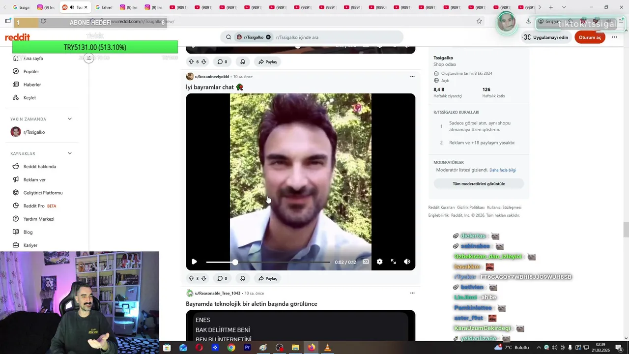Screen dimensions: 629x354
Task: Open comments on the post with 6 votes
Action: click(x=222, y=61)
